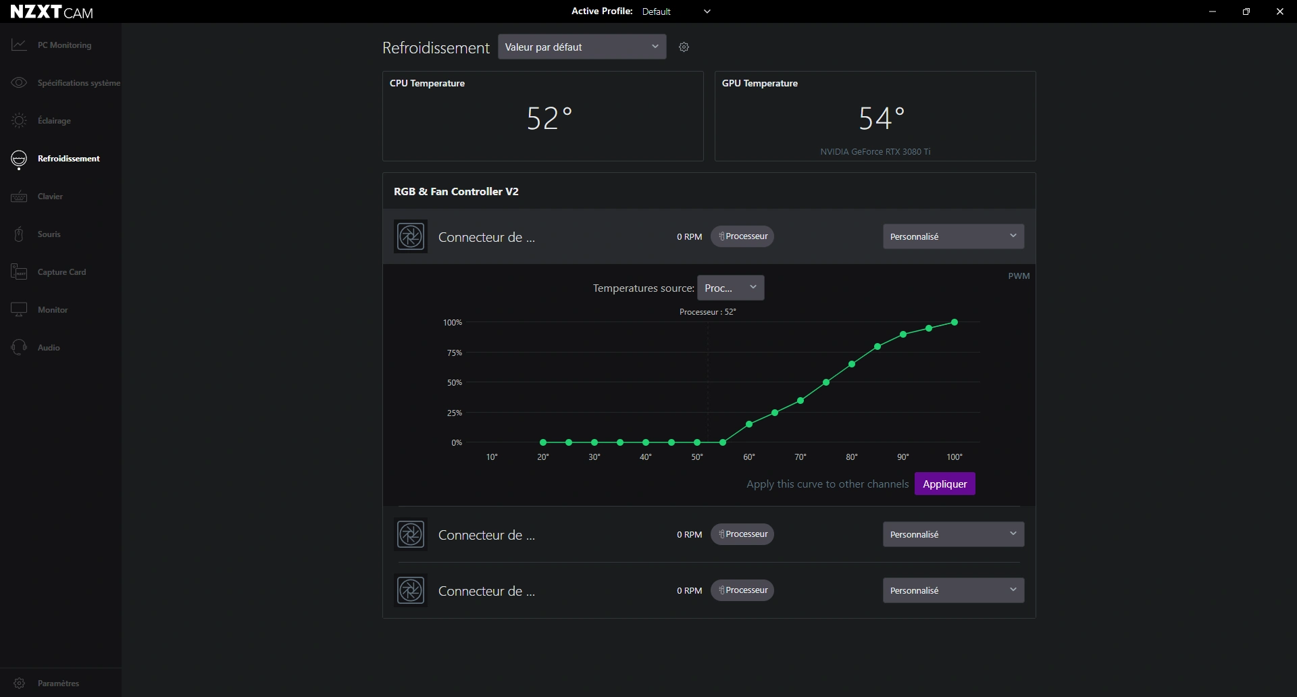The image size is (1297, 697).
Task: Click the Paramètres gear icon
Action: (20, 683)
